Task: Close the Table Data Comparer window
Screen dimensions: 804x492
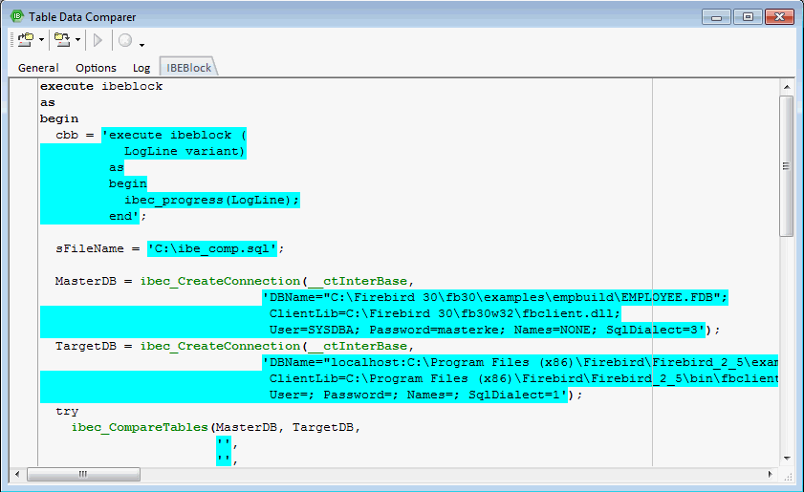Action: pyautogui.click(x=779, y=17)
